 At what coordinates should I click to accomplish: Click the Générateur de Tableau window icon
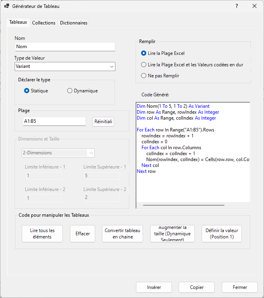(7, 6)
